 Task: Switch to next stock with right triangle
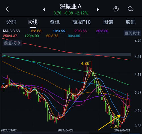(x=98, y=10)
